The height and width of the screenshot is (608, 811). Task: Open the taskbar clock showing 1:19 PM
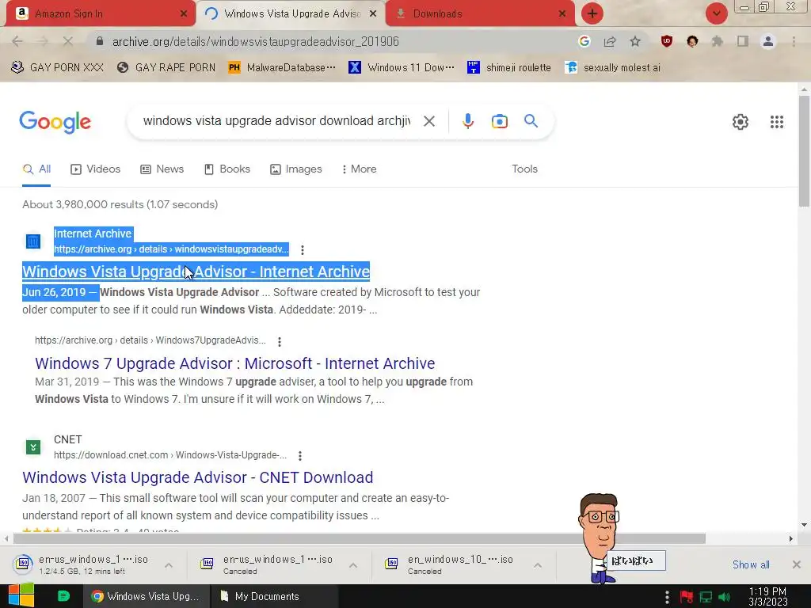coord(767,597)
